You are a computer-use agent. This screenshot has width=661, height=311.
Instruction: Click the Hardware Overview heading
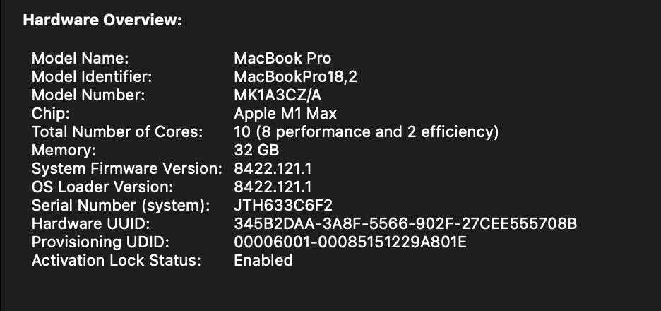102,20
